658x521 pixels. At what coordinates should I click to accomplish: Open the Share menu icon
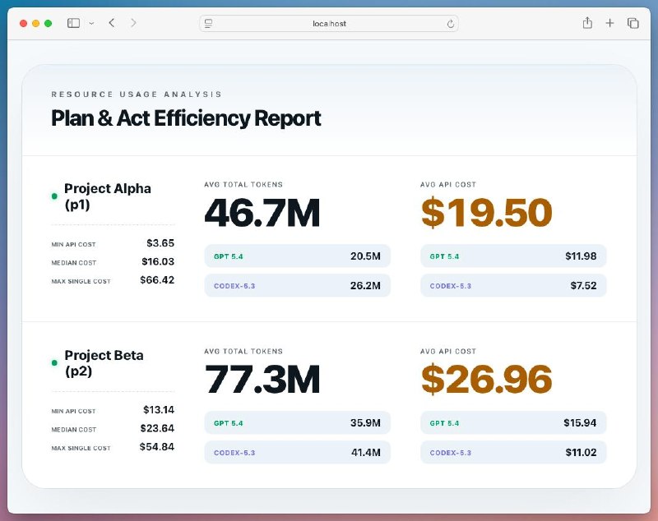[587, 23]
